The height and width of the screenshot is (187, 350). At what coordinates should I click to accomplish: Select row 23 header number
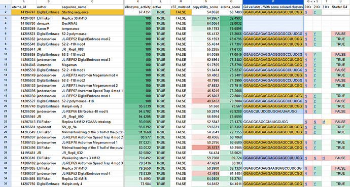6,122
